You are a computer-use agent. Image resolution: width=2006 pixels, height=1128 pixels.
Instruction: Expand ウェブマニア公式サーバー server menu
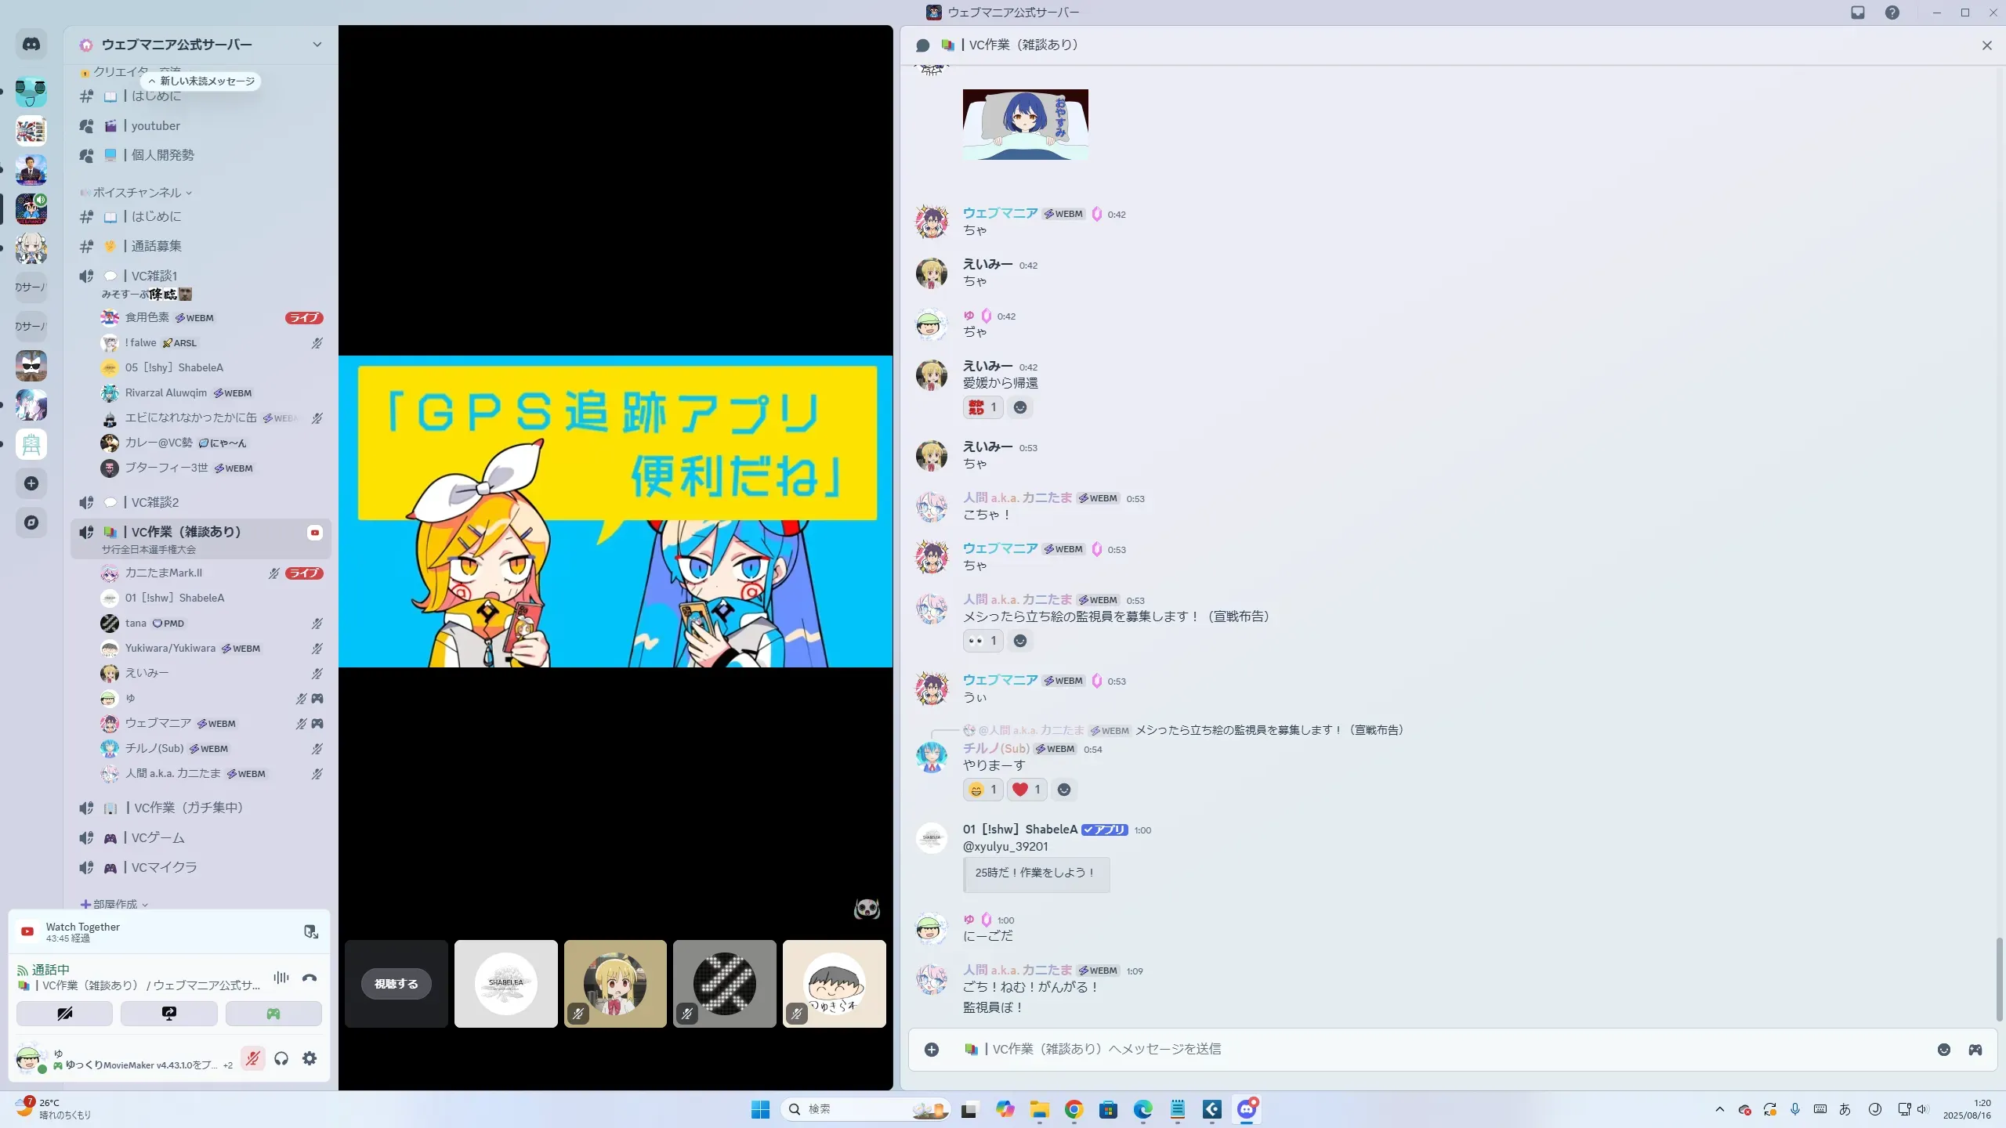point(317,45)
